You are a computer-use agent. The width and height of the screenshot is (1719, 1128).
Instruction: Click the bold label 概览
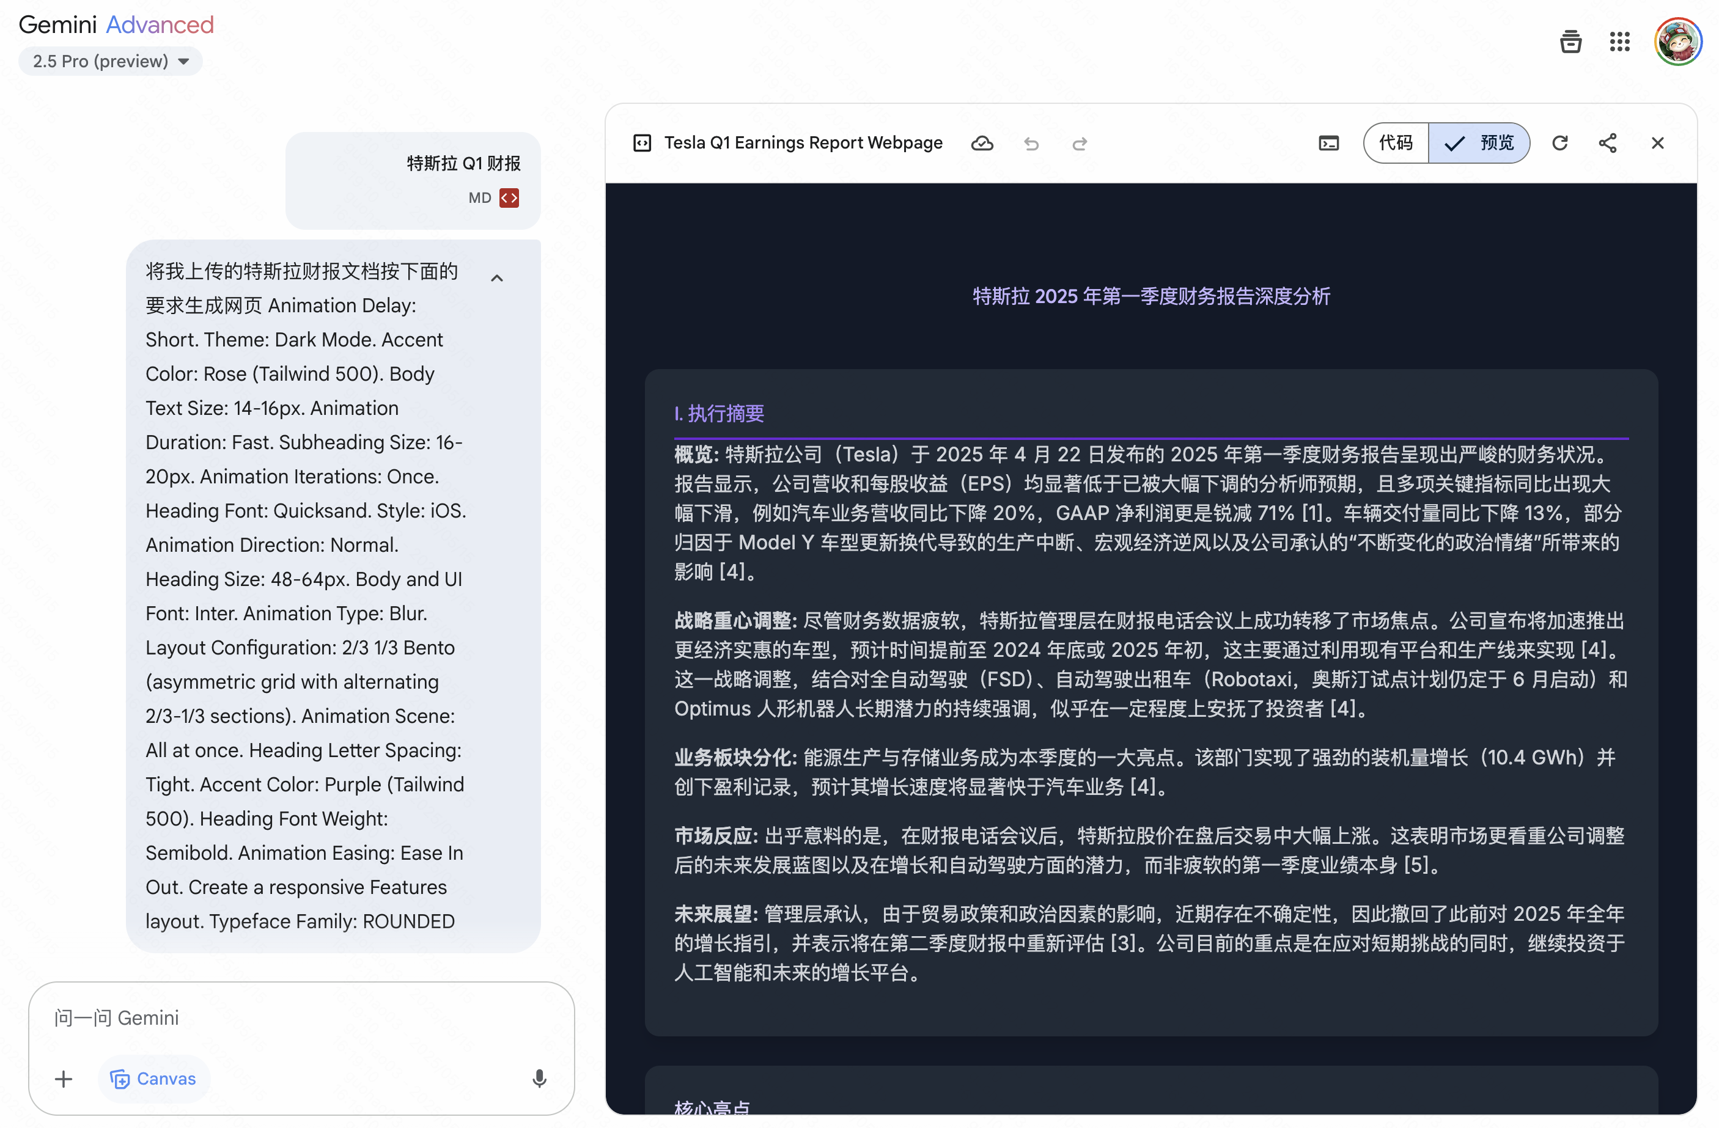696,454
